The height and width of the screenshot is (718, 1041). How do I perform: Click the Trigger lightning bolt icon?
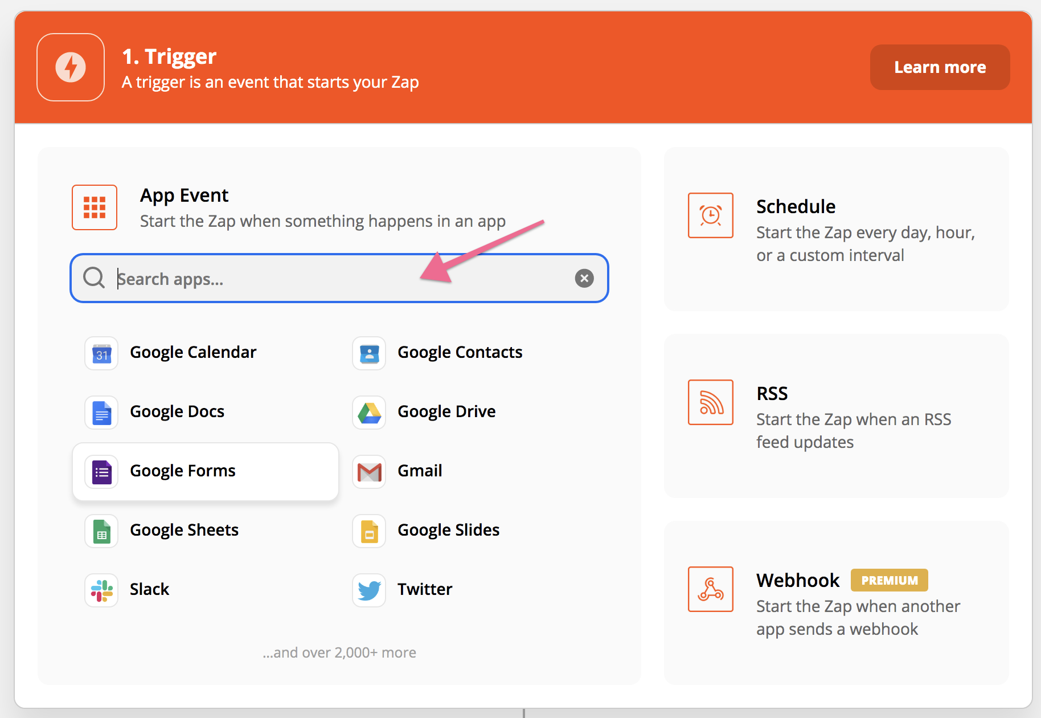71,67
